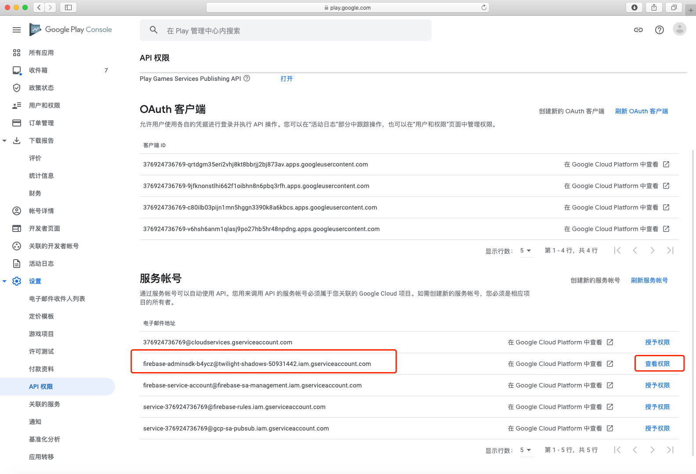Go to first page of service accounts
This screenshot has width=696, height=474.
[617, 450]
